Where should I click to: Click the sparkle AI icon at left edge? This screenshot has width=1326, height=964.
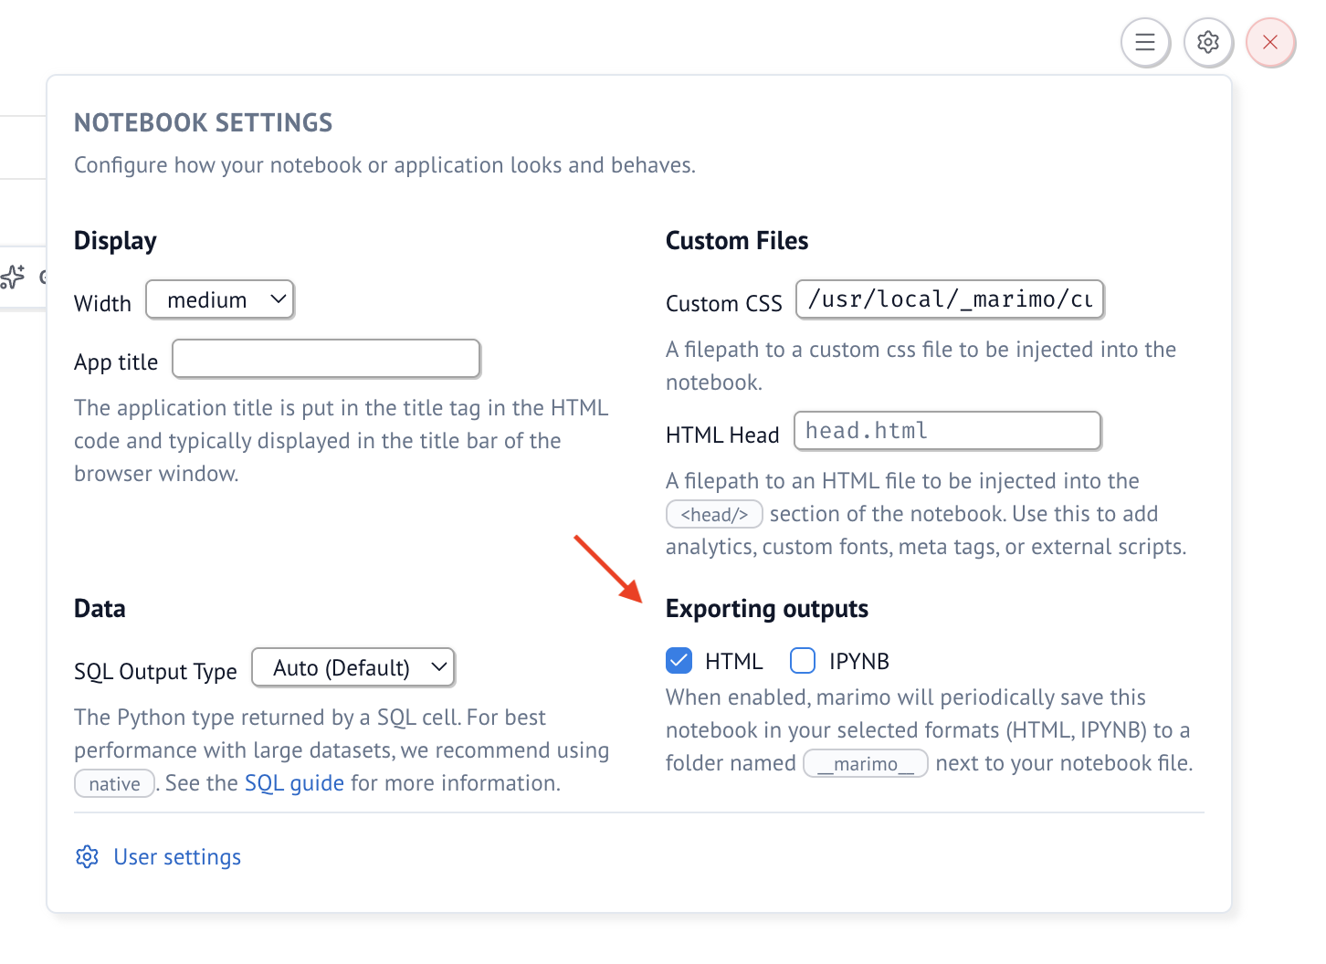13,277
